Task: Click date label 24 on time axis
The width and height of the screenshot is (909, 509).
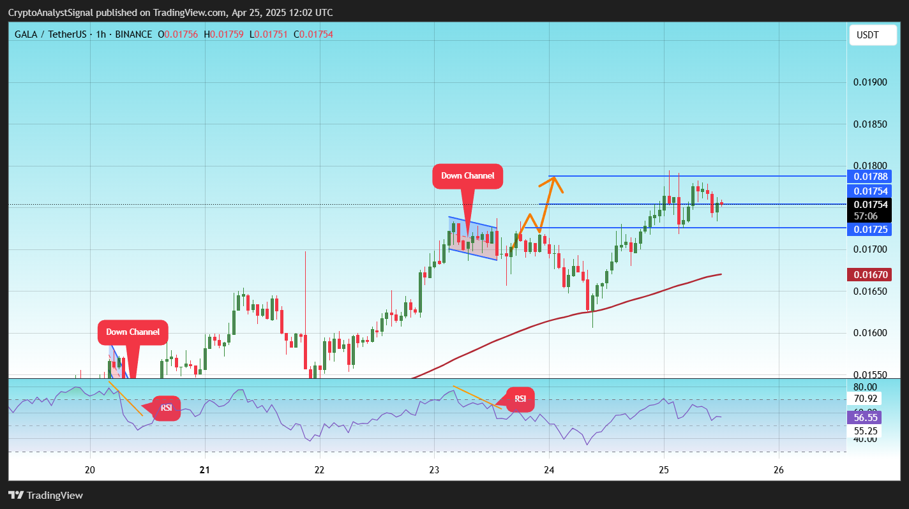Action: pos(549,470)
